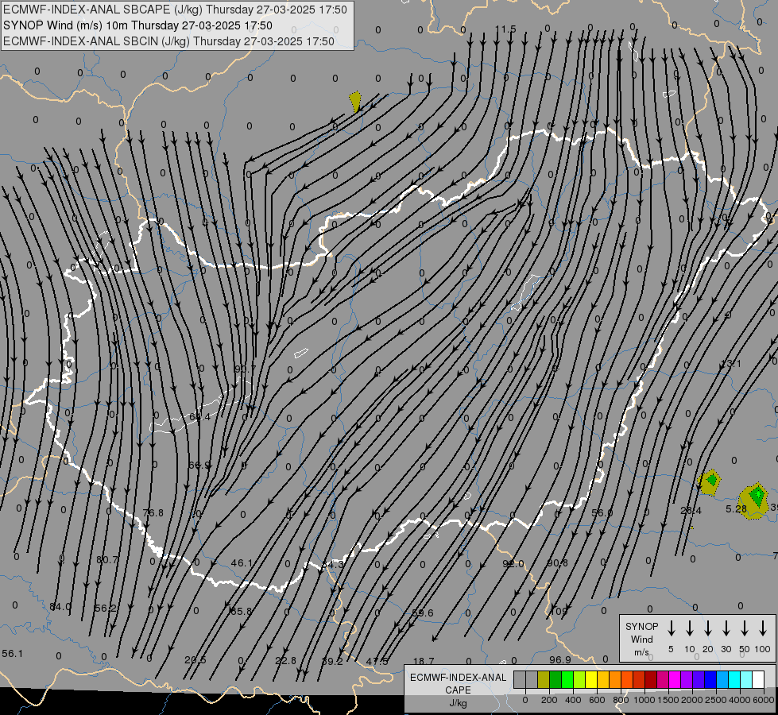Click the 39.2 value on the map
This screenshot has width=778, height=715.
[332, 661]
